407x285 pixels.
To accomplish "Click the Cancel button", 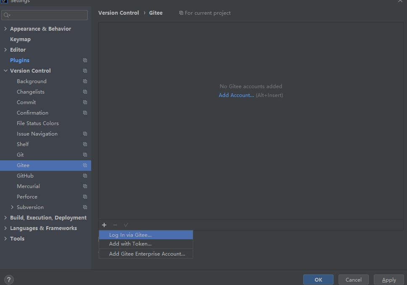I will pos(354,280).
